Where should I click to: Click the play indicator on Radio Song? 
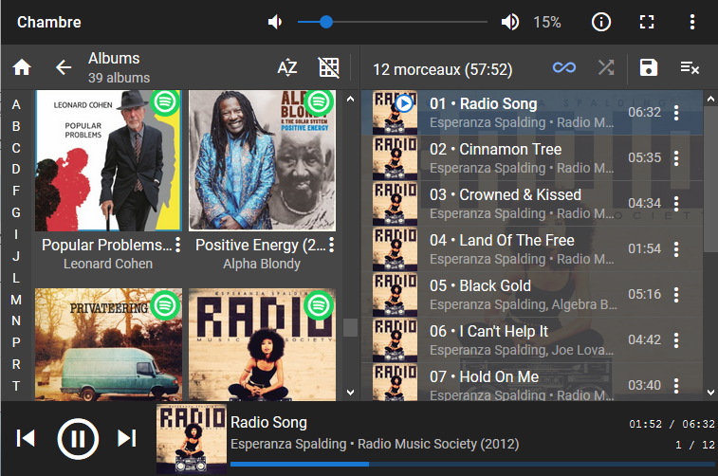point(404,103)
